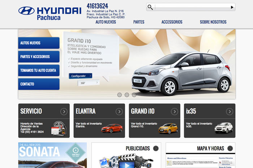
Task: Click 'Horario de Ventas' service text
Action: pos(31,124)
